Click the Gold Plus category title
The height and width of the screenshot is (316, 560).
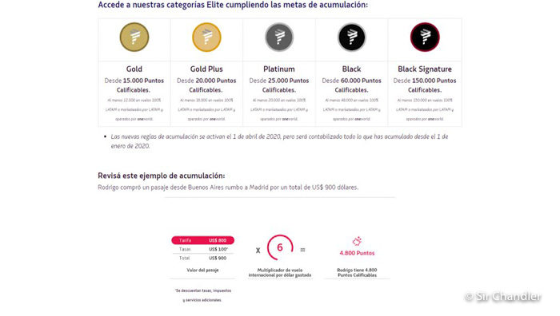tap(206, 69)
